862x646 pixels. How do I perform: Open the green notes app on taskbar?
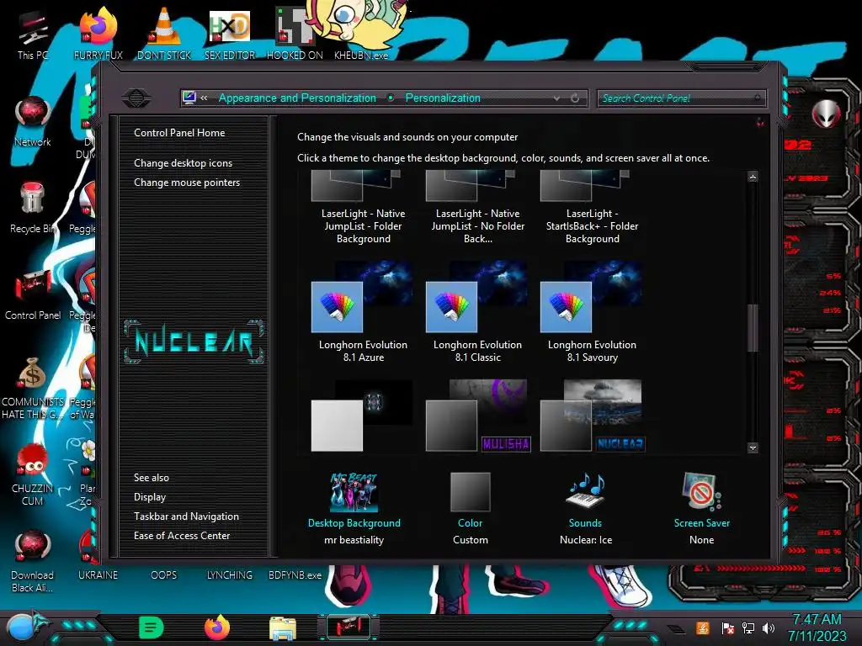(152, 627)
